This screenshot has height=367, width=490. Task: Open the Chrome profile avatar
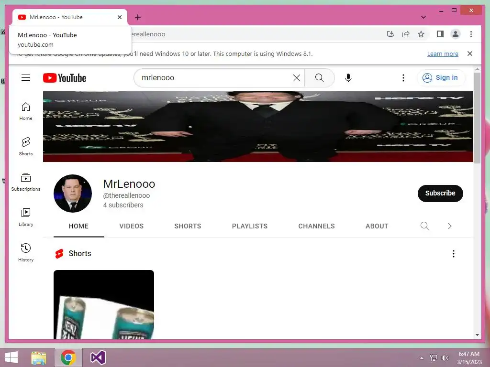456,34
